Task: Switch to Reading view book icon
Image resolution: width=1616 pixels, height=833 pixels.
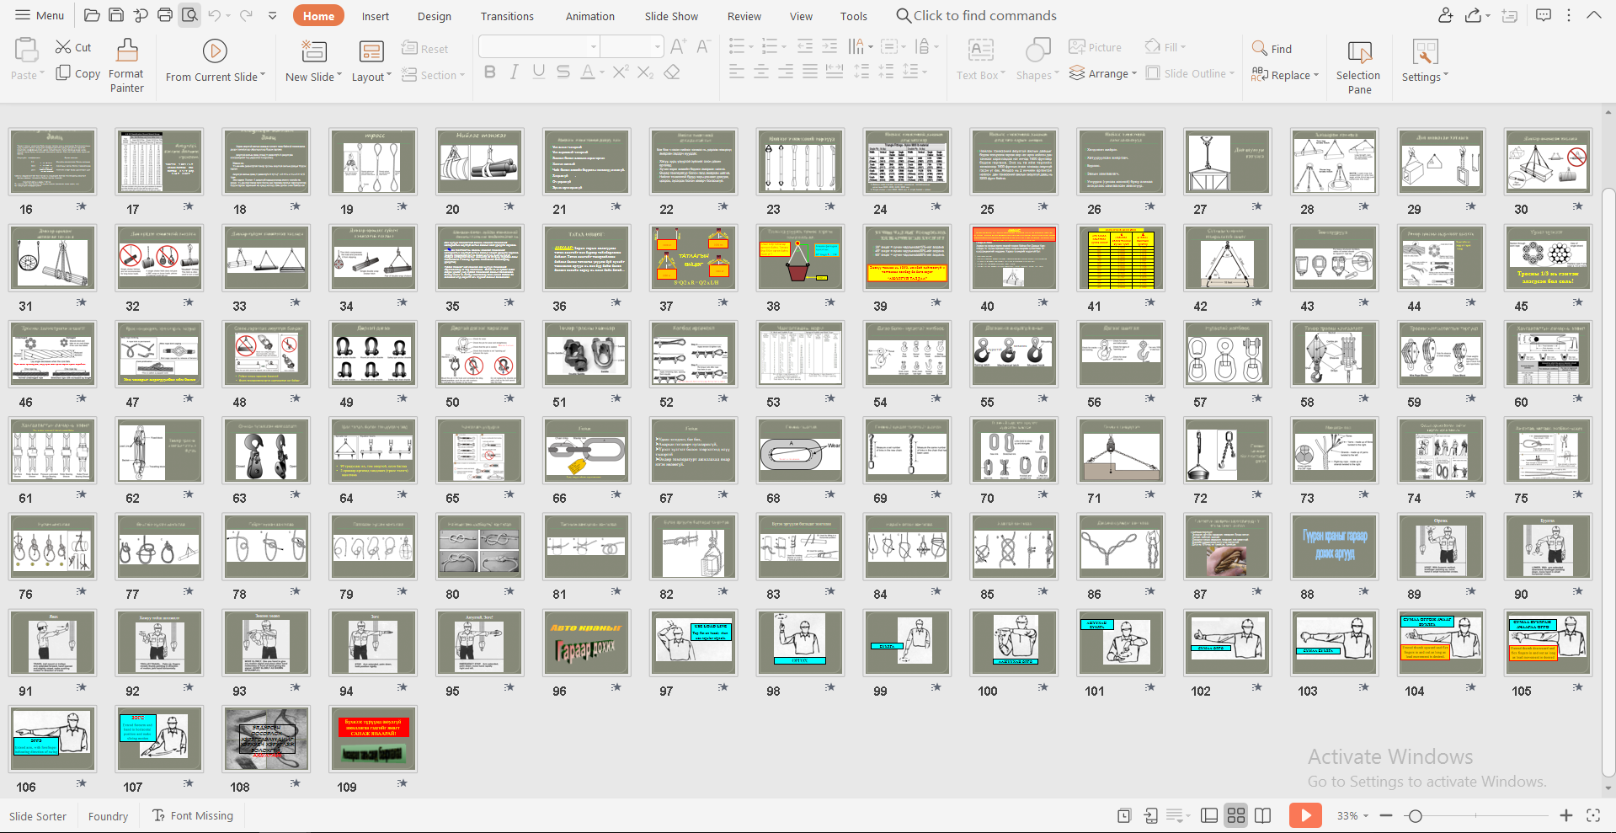Action: tap(1262, 815)
